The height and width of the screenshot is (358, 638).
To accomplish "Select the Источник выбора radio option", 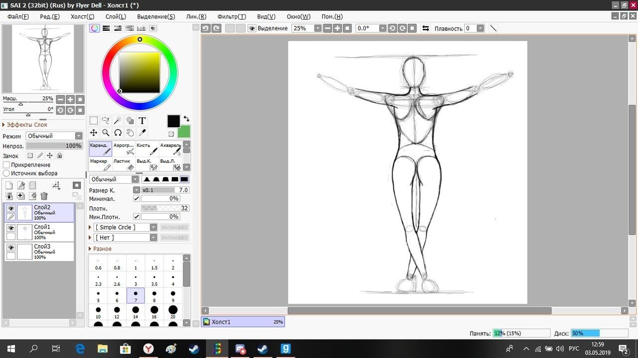I will pyautogui.click(x=6, y=173).
